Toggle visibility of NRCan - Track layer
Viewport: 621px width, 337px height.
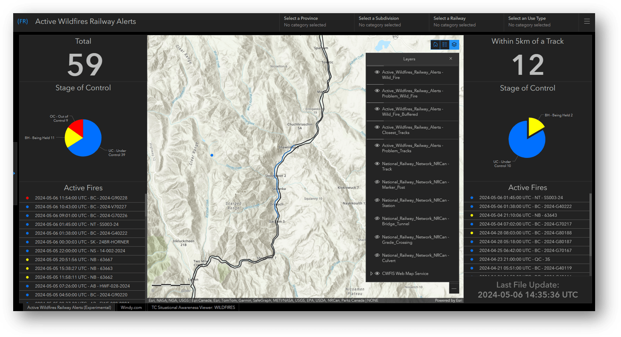point(377,163)
